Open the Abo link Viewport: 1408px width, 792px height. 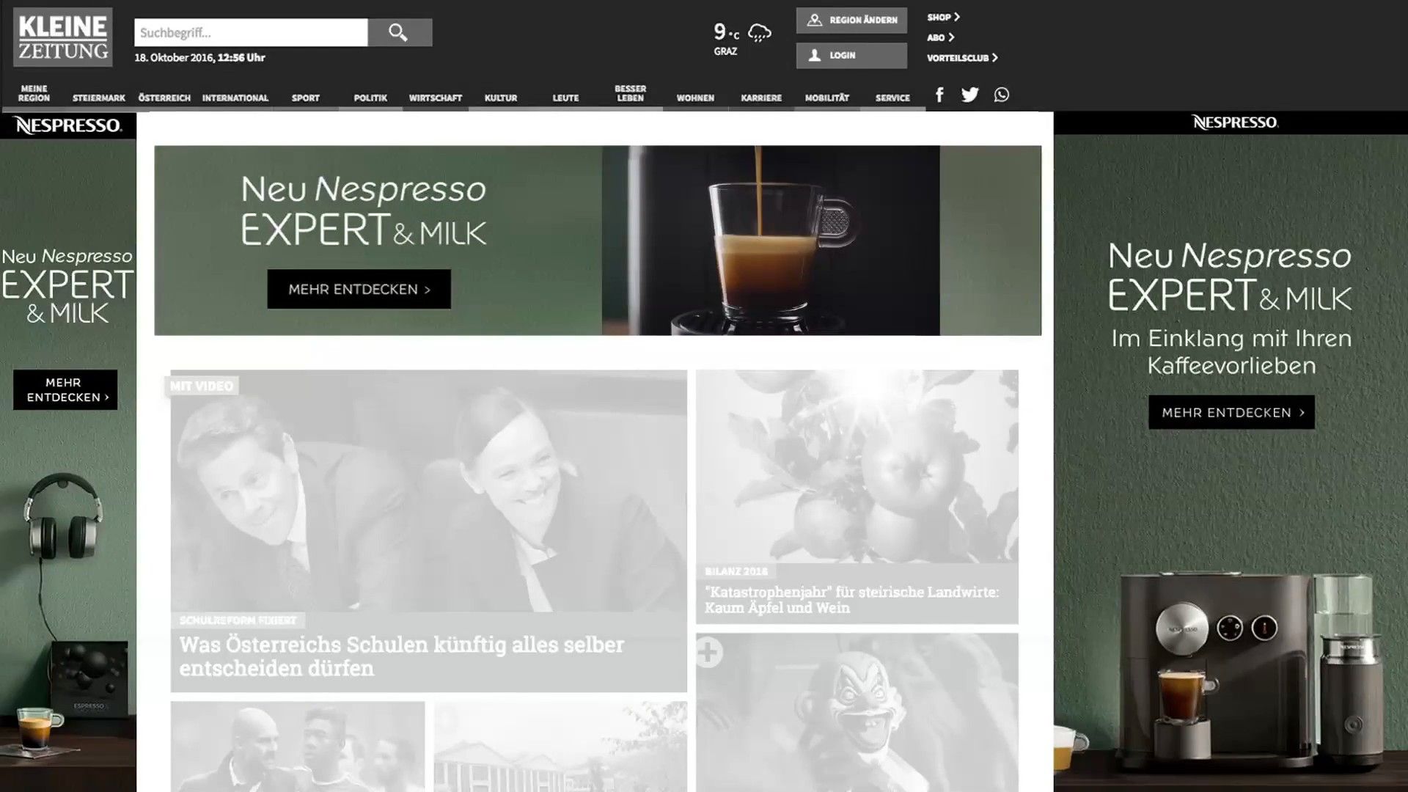[x=941, y=37]
